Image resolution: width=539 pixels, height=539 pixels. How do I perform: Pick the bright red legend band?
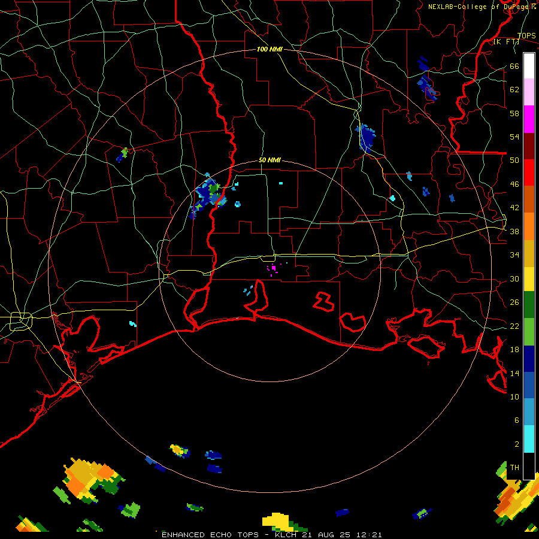pyautogui.click(x=529, y=172)
